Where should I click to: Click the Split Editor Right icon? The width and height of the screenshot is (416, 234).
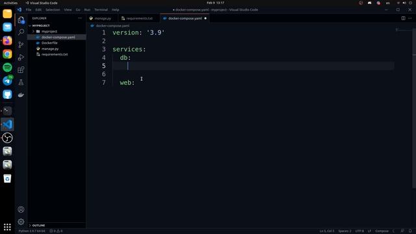(x=403, y=18)
